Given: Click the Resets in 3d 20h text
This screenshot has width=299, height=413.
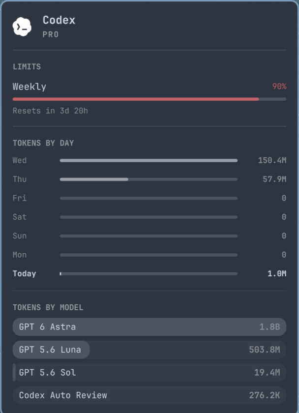Looking at the screenshot, I should (50, 111).
